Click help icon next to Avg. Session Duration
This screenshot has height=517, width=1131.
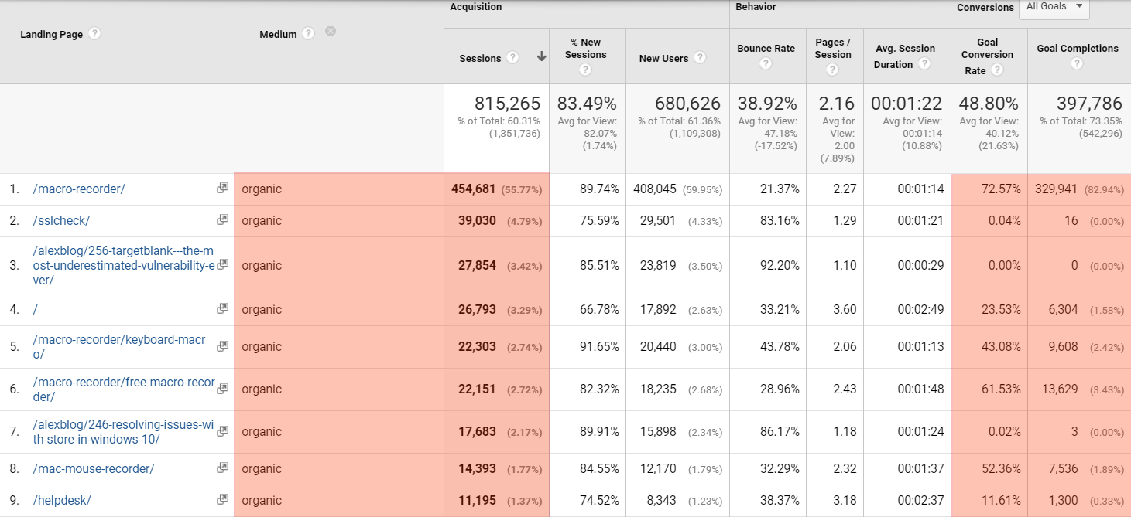[924, 64]
